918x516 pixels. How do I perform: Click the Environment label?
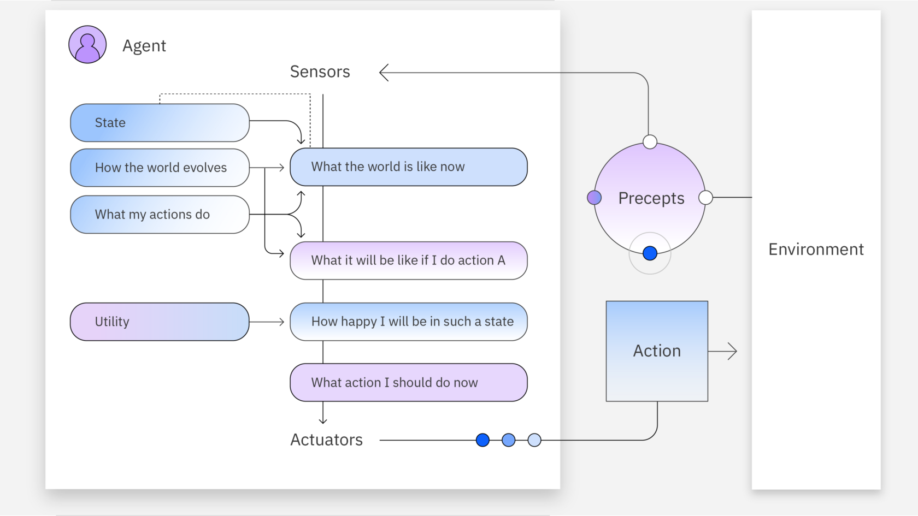tap(816, 250)
